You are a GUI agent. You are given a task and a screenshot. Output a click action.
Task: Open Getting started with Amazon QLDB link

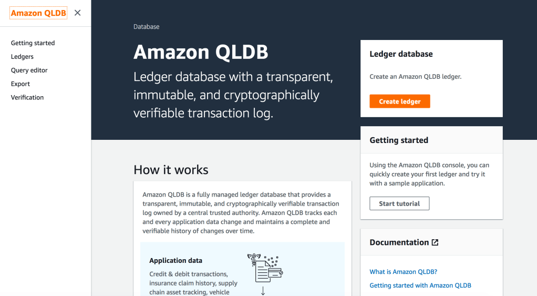420,285
